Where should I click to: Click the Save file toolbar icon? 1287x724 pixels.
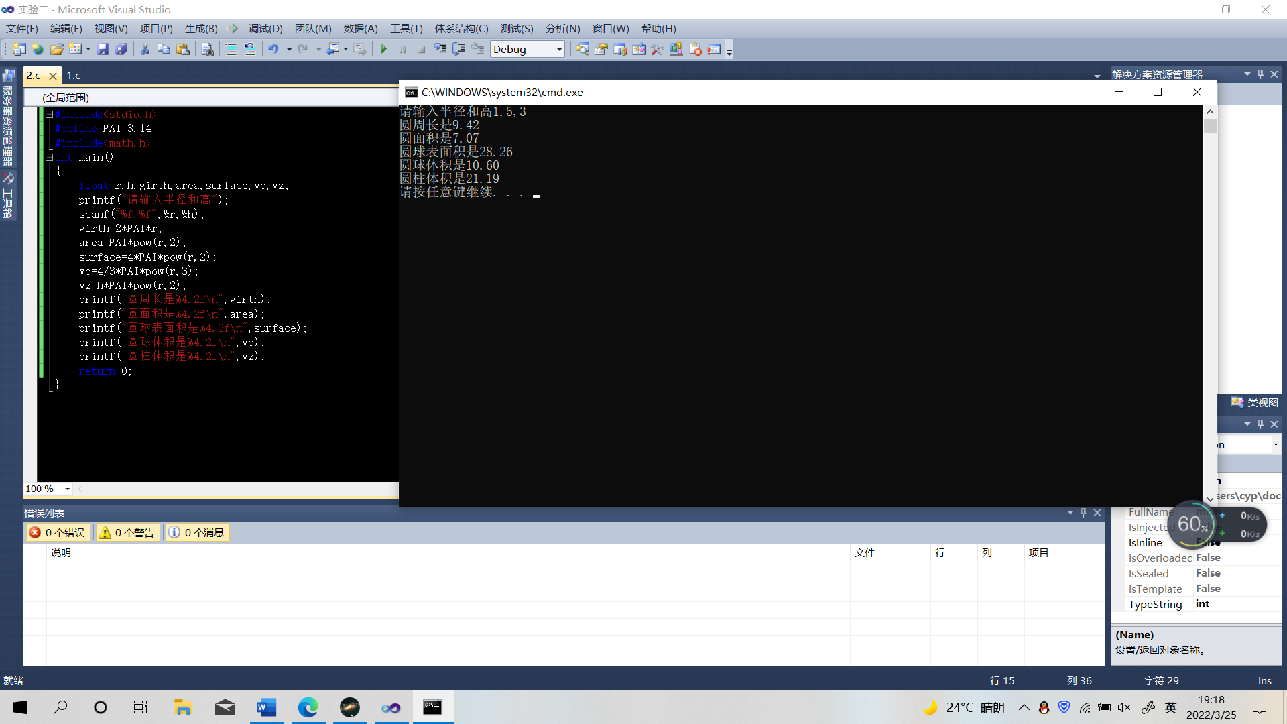pyautogui.click(x=103, y=49)
